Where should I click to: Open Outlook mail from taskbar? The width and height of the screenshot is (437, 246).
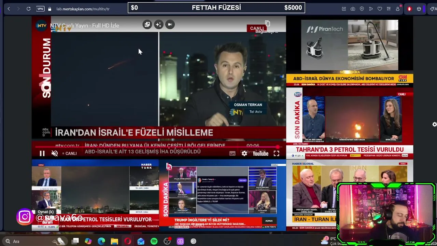point(141,241)
